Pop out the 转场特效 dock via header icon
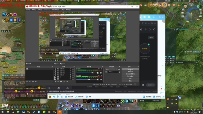The height and width of the screenshot is (114, 203). [120, 67]
